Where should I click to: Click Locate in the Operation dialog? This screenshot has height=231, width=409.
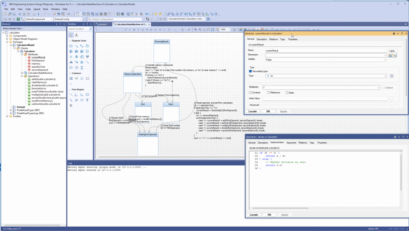point(254,215)
